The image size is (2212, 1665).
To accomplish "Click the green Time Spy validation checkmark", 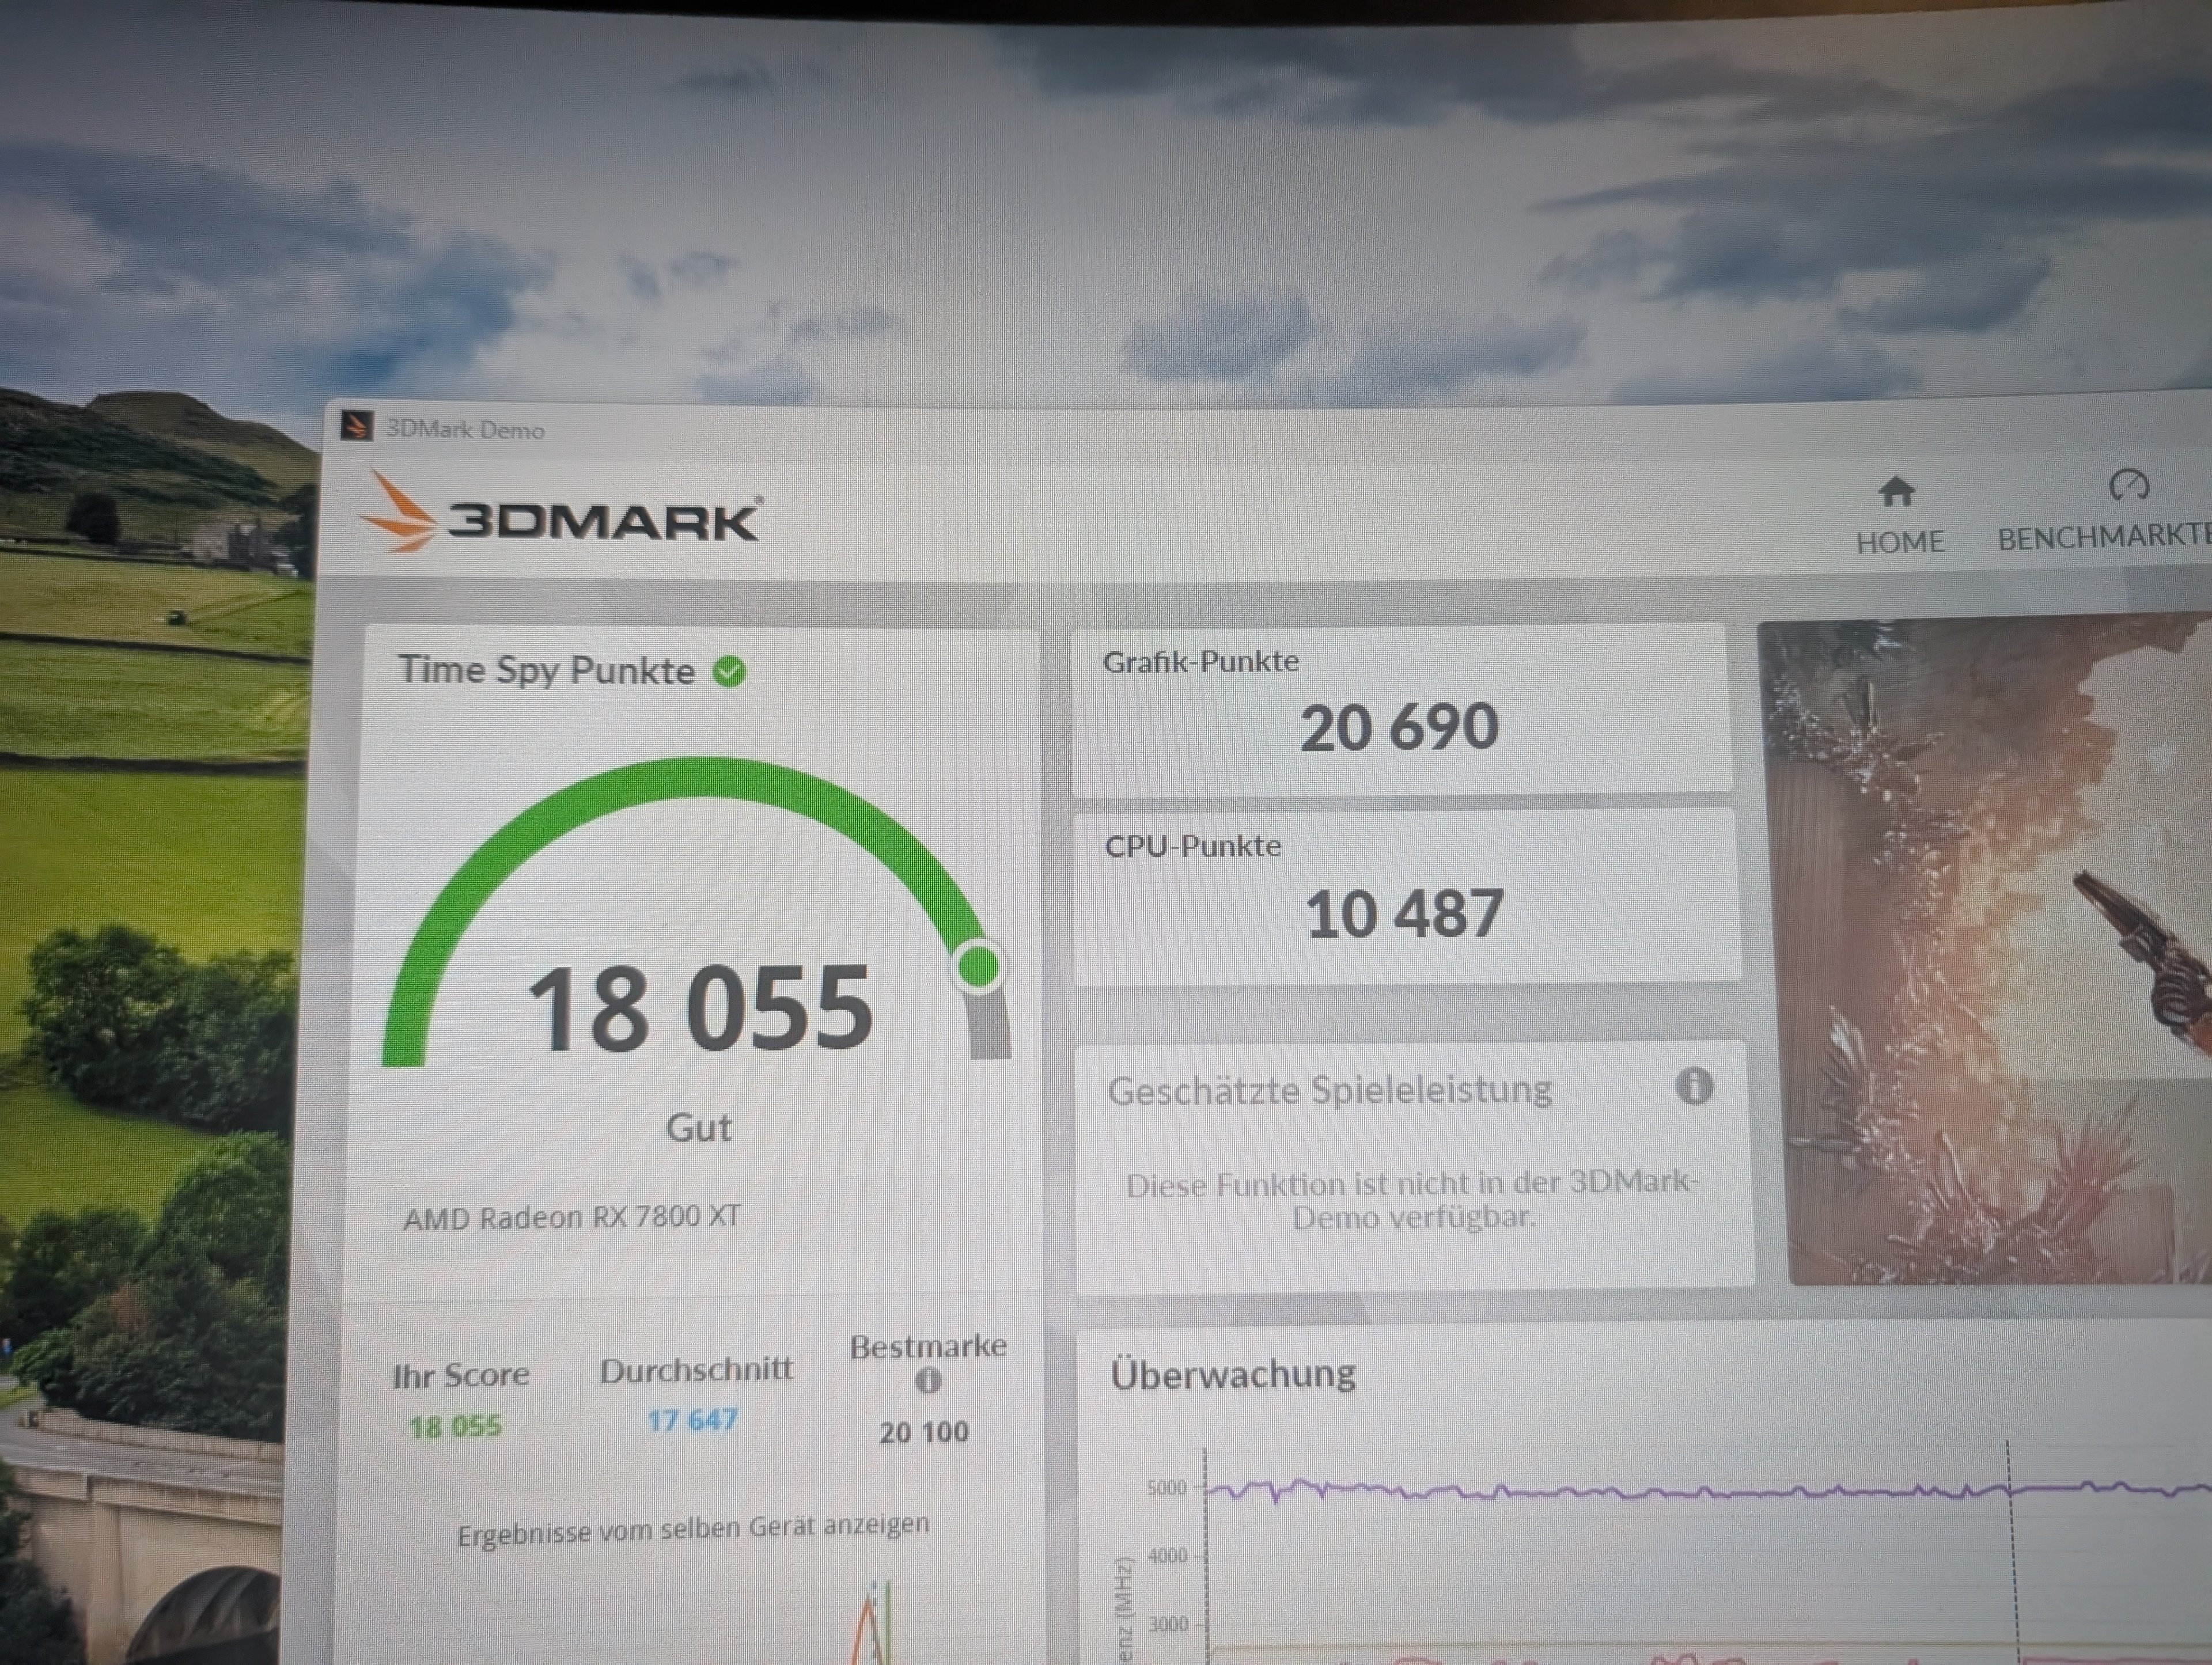I will (x=729, y=671).
